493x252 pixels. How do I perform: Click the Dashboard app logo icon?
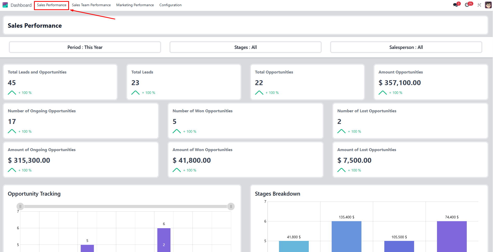5,5
